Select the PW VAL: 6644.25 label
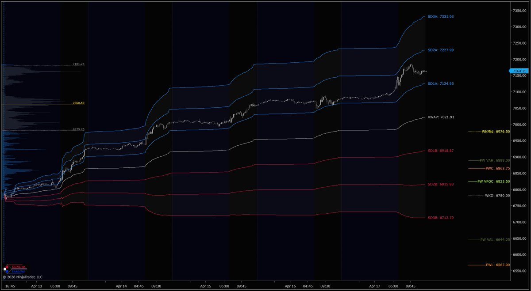Image resolution: width=531 pixels, height=291 pixels. click(x=495, y=239)
